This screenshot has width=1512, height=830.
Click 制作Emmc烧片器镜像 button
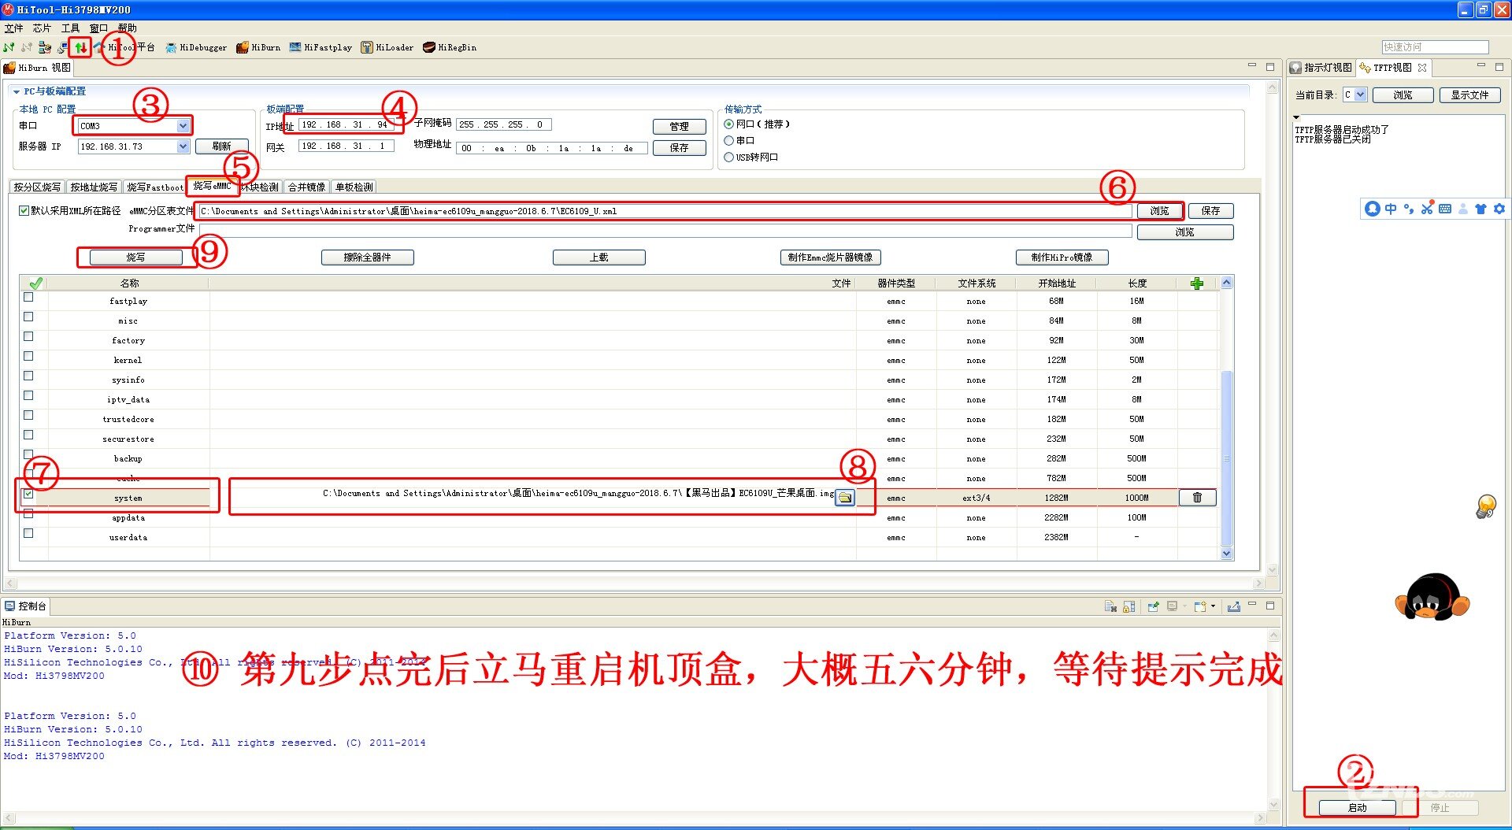coord(830,258)
